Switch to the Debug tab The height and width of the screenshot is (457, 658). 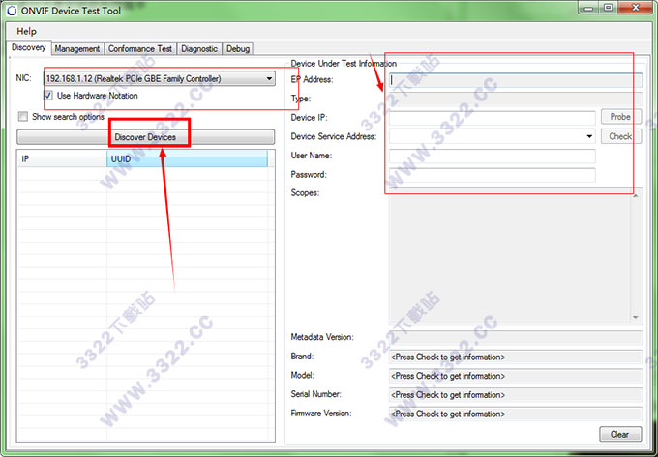pyautogui.click(x=238, y=48)
